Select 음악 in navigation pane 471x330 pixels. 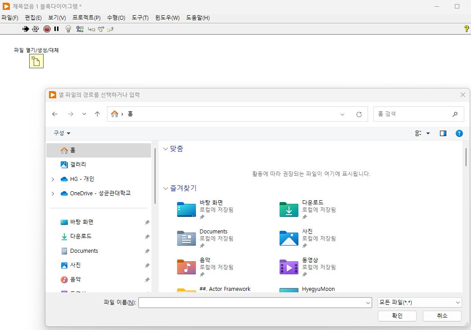(x=98, y=280)
